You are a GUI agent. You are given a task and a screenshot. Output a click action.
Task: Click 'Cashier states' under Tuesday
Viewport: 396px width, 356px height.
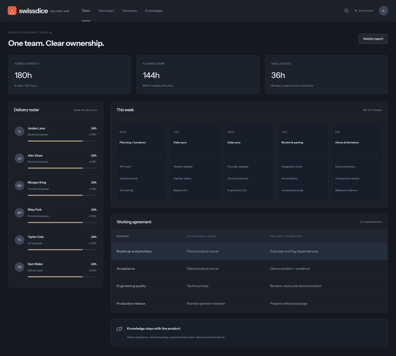182,179
